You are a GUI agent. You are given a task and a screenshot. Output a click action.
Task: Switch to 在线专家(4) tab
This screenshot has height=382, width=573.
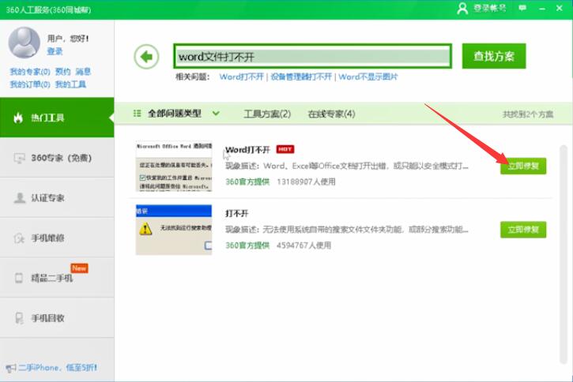(331, 114)
